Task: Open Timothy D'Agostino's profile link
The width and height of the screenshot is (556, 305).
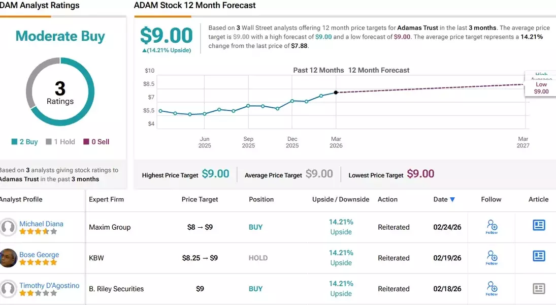Action: click(x=49, y=286)
